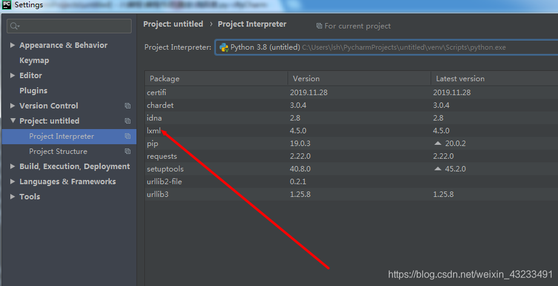Screen dimensions: 558x286
Task: Click upgrade arrow beside setuptools 45.2.0
Action: (x=437, y=169)
